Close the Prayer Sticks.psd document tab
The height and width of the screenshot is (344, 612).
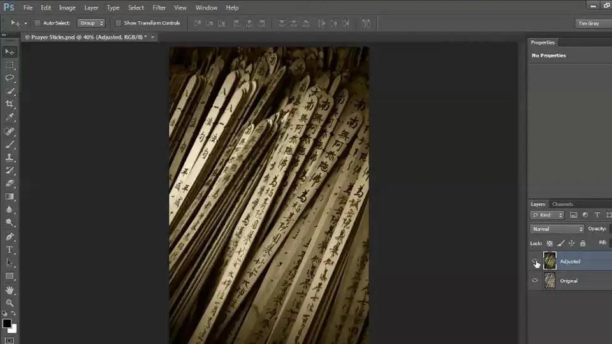tap(152, 37)
